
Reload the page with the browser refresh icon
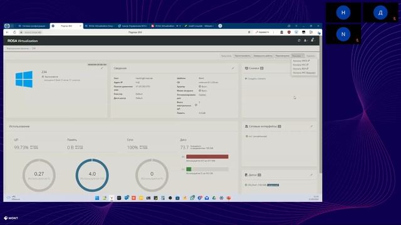[x=14, y=32]
